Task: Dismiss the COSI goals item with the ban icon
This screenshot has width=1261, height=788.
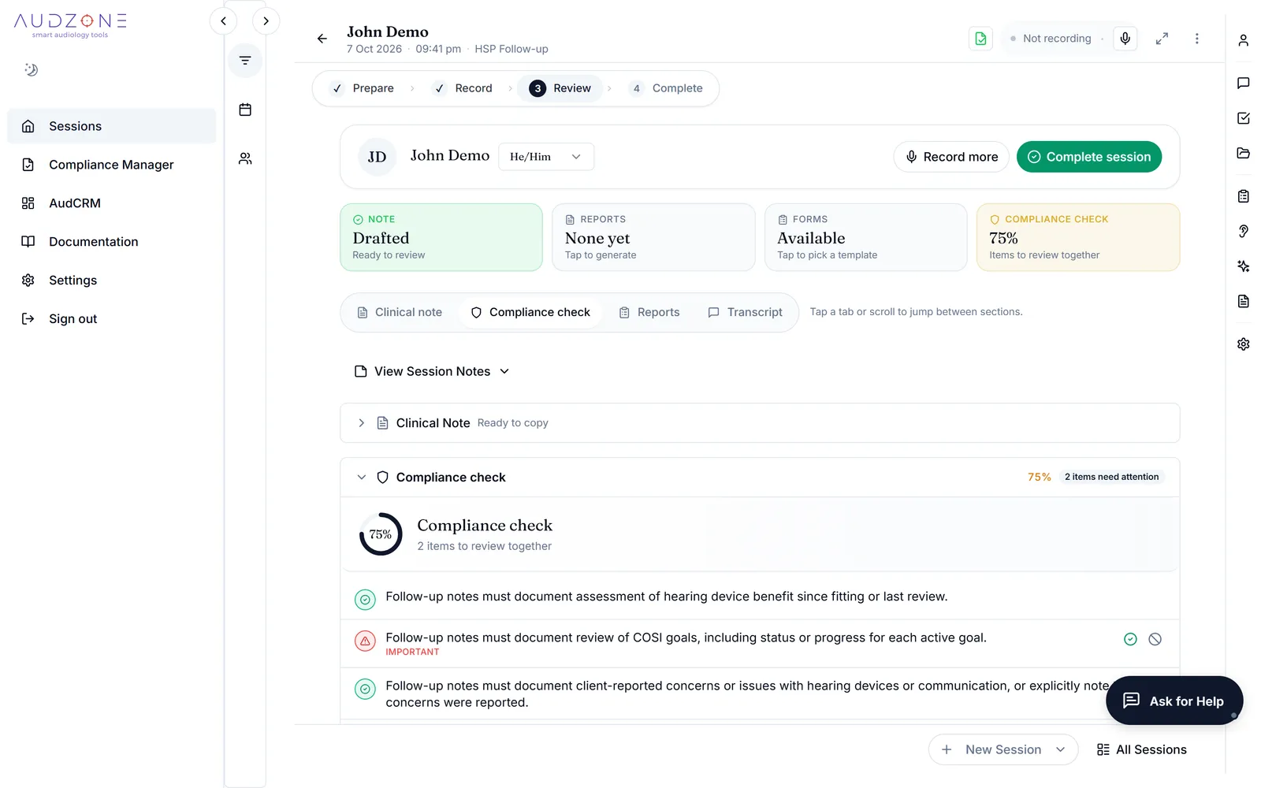Action: point(1155,639)
